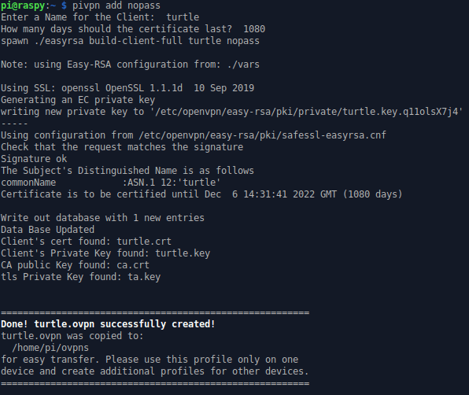Click the 'pivpn add nopass' command text
This screenshot has width=469, height=395.
point(116,6)
